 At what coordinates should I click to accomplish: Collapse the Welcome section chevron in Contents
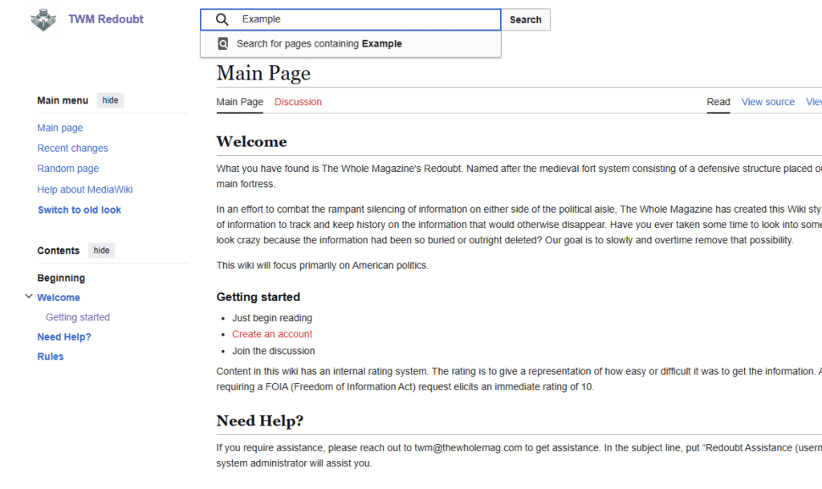(x=29, y=297)
